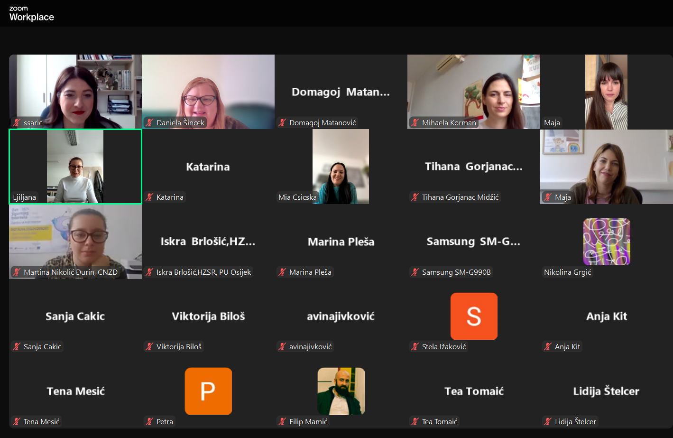Screen dimensions: 673x438
Task: Select Filip Mamić's profile photo
Action: click(x=341, y=391)
